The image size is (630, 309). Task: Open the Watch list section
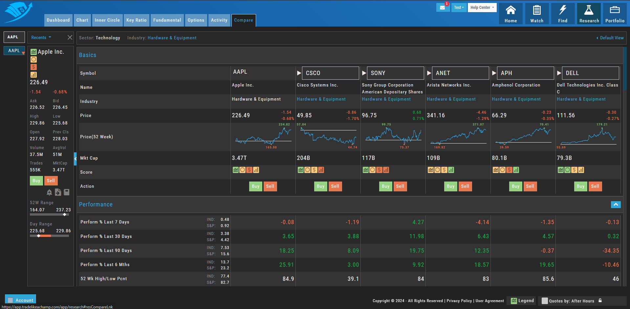pos(537,14)
